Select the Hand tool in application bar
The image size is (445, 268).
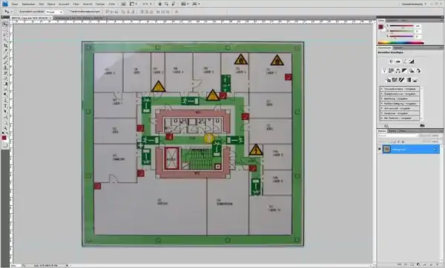[160, 4]
